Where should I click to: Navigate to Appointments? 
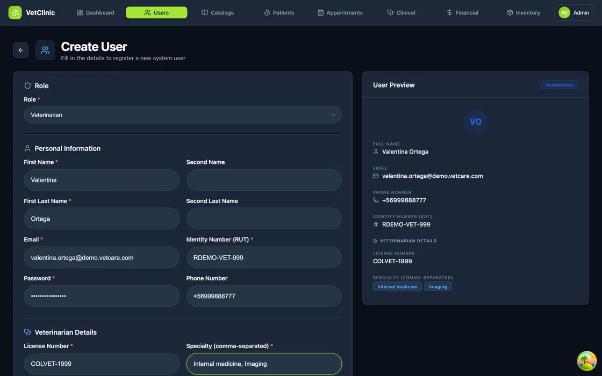click(340, 12)
